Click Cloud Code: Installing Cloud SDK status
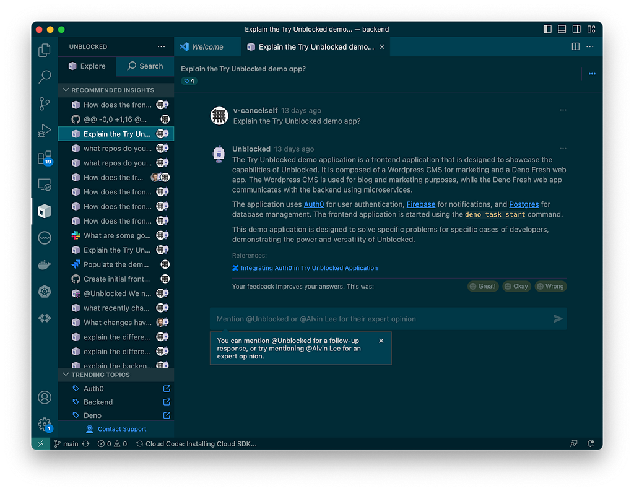The width and height of the screenshot is (634, 491). (x=196, y=444)
